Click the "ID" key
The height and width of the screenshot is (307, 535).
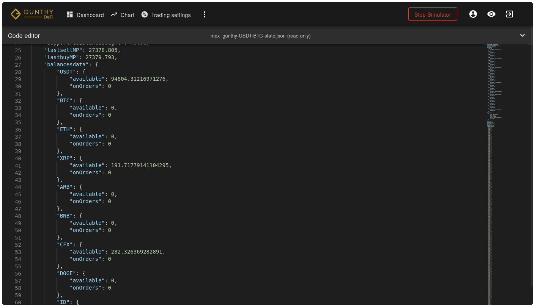click(x=62, y=302)
